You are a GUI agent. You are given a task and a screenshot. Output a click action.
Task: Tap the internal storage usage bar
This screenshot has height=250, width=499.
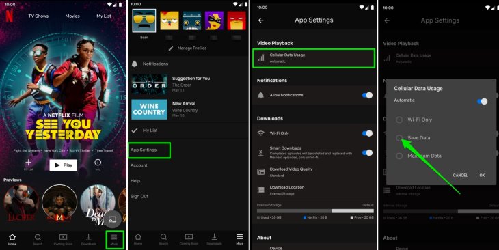click(x=315, y=211)
